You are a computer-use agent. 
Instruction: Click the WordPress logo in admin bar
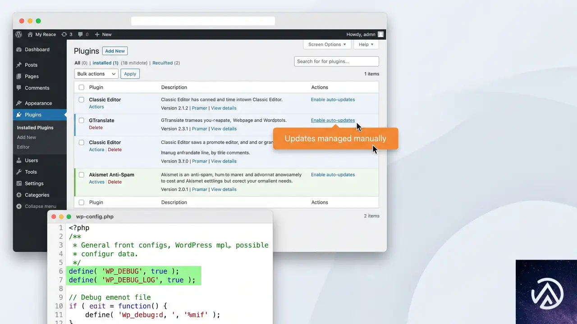(x=18, y=34)
